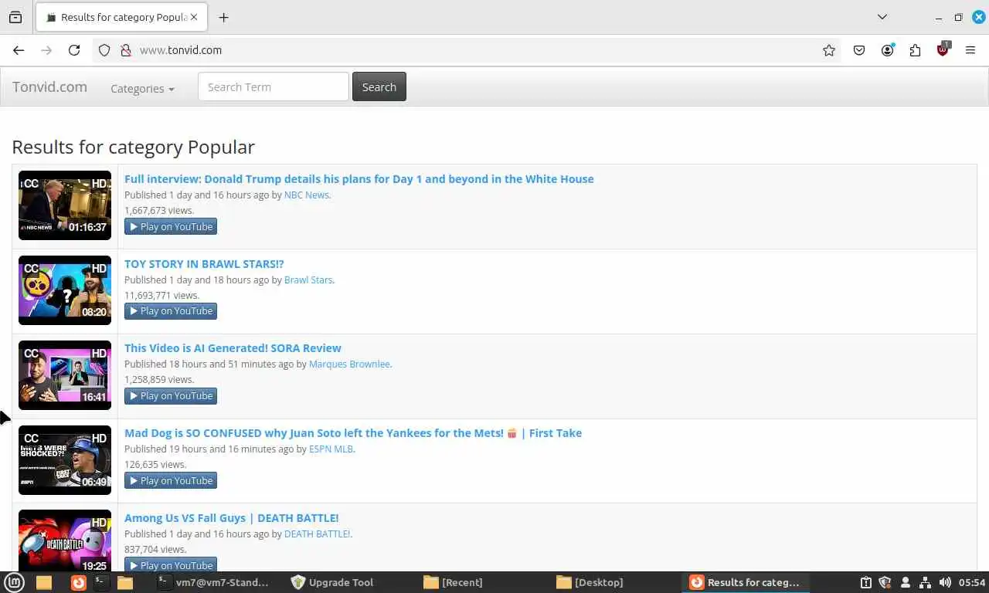Click the browser Forward arrow
Image resolution: width=989 pixels, height=593 pixels.
46,50
